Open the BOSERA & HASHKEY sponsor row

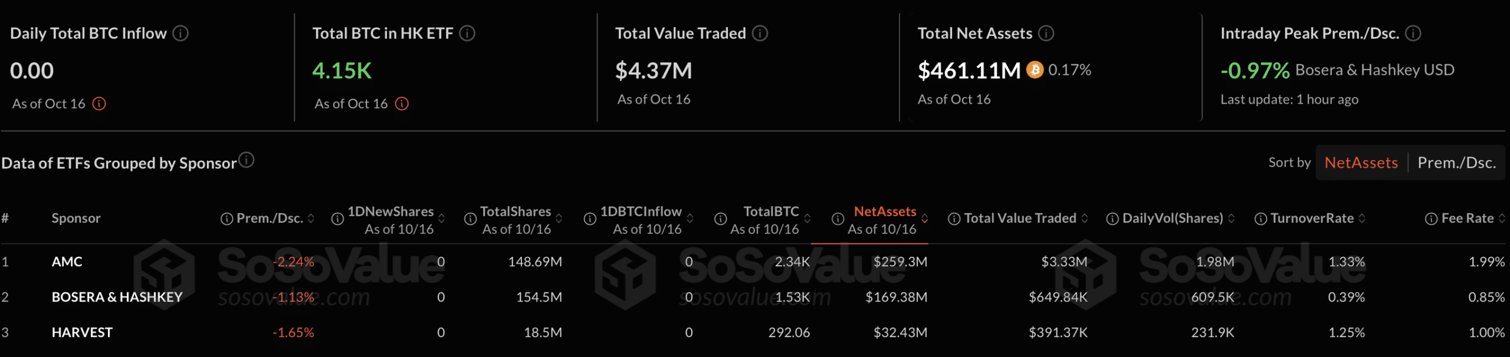[117, 297]
